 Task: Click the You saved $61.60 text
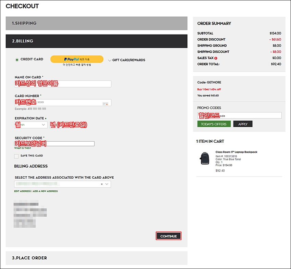tap(208, 95)
